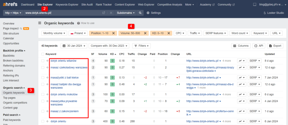Go to Top pages in sidebar
This screenshot has width=288, height=125.
click(x=9, y=98)
